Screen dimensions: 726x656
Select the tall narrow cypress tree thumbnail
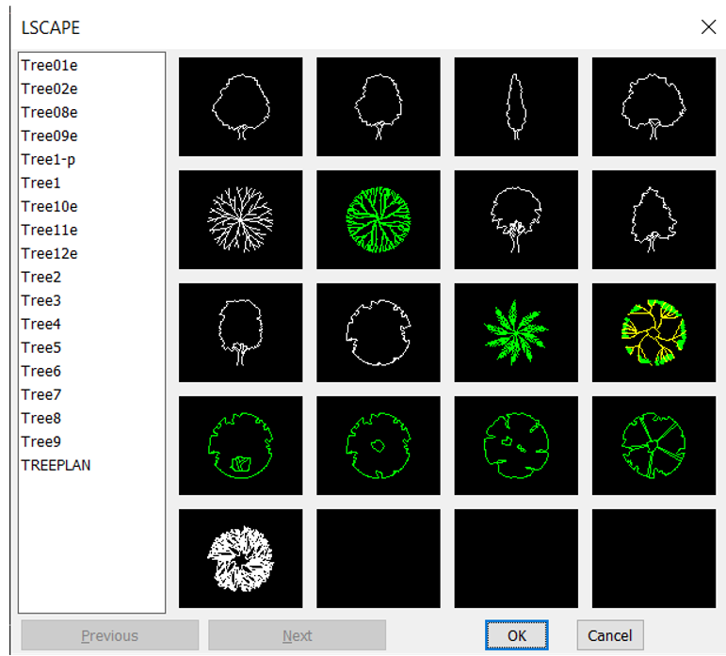pyautogui.click(x=516, y=107)
